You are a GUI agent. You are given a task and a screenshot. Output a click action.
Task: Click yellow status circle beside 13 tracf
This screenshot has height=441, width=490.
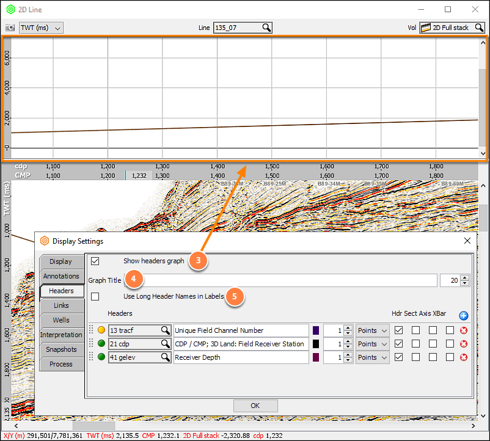pyautogui.click(x=101, y=330)
